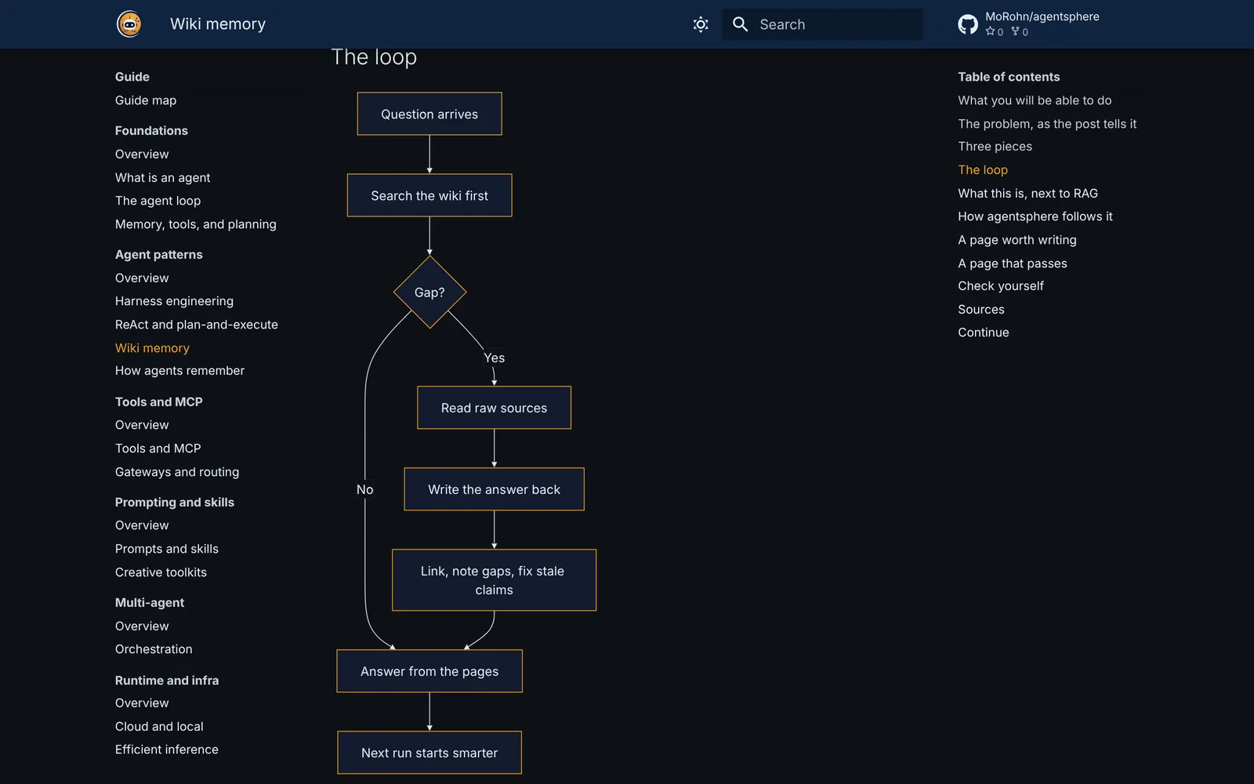
Task: Jump to Continue section
Action: 983,332
